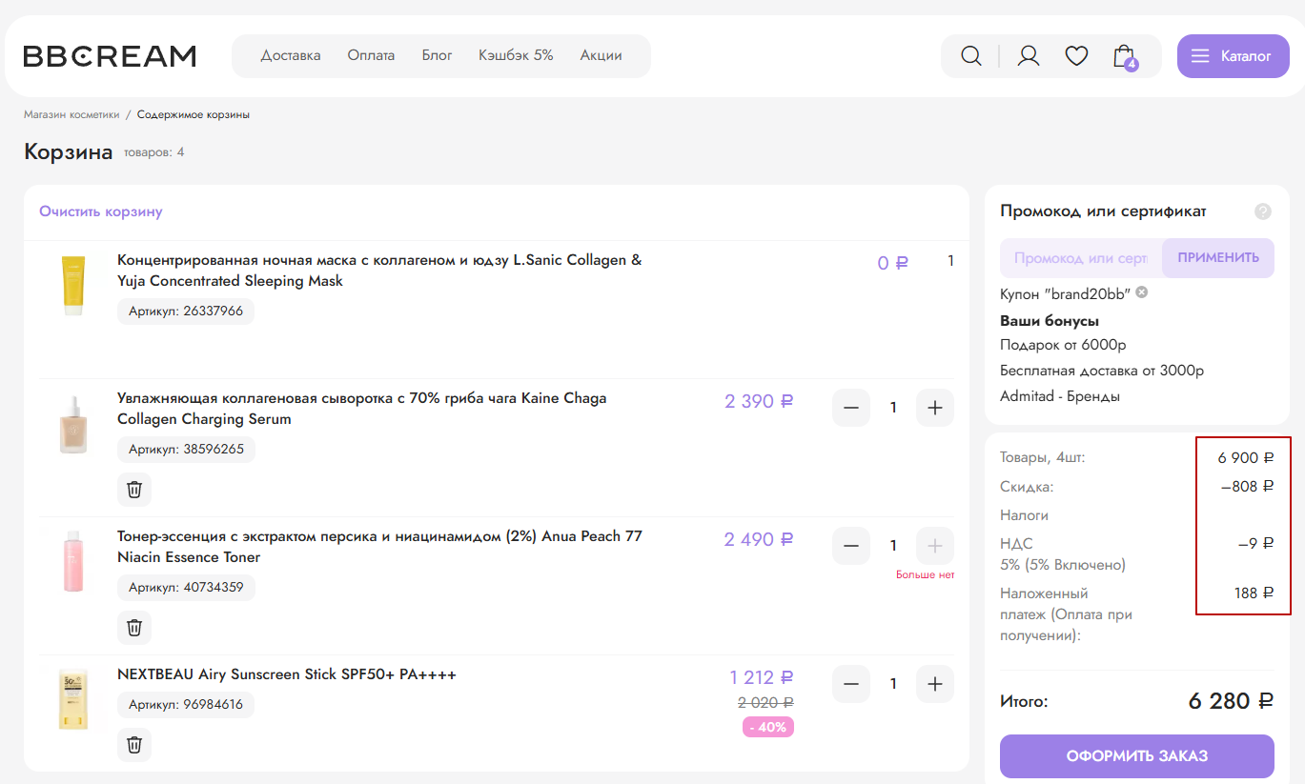
Task: Click the Содержимое корзины breadcrumb text
Action: [194, 114]
